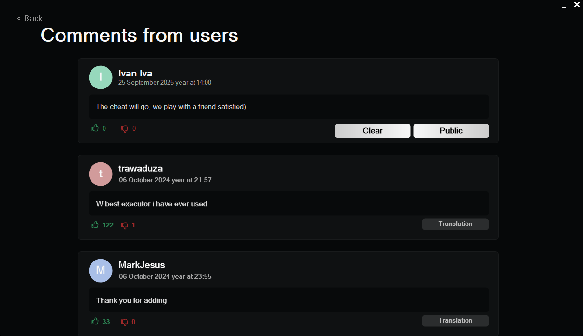Click the date "06 October 2024 year at 23:55"
The image size is (583, 336).
coord(166,277)
